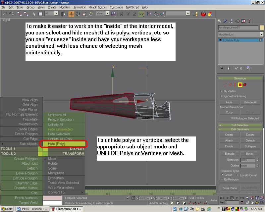265x212 pixels.
Task: Restrict transform to Z axis
Action: [x=134, y=14]
